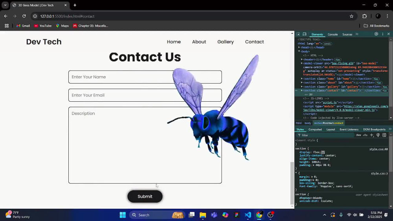The width and height of the screenshot is (393, 221).
Task: Expand the head element node
Action: (299, 47)
